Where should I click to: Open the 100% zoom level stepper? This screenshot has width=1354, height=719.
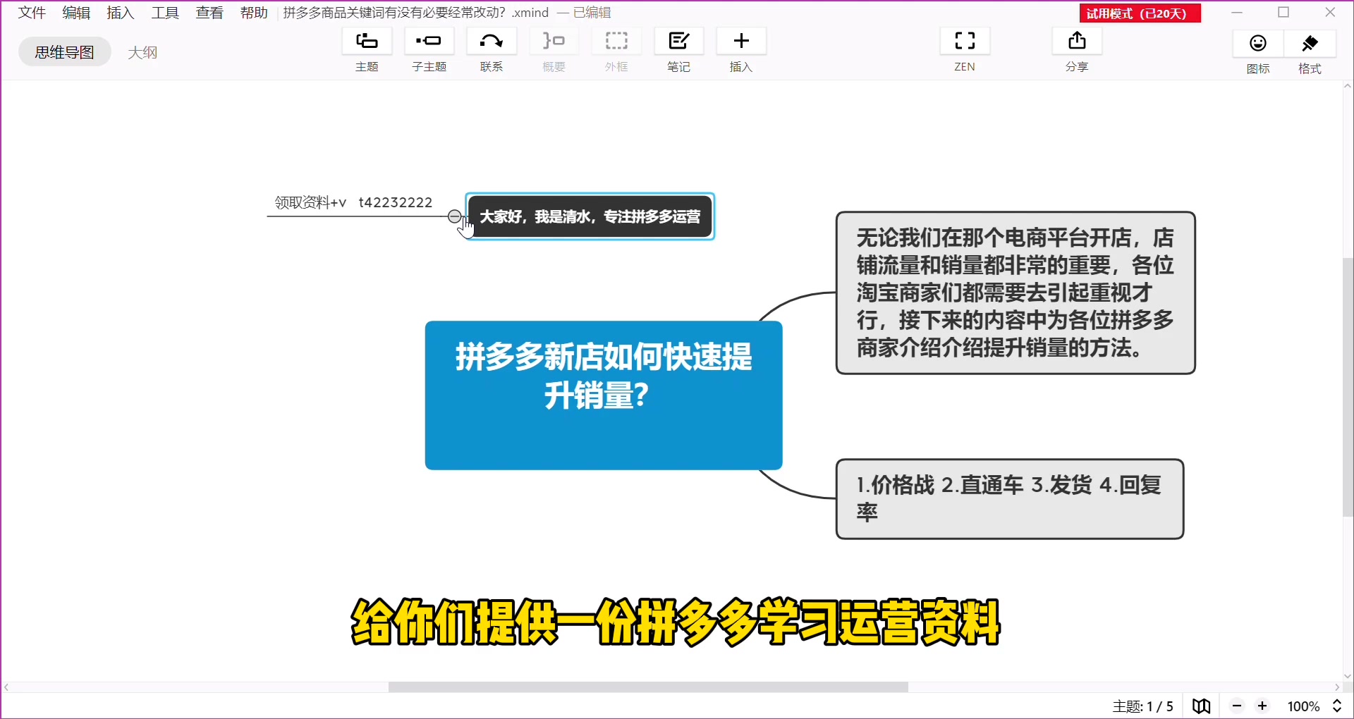[x=1337, y=706]
